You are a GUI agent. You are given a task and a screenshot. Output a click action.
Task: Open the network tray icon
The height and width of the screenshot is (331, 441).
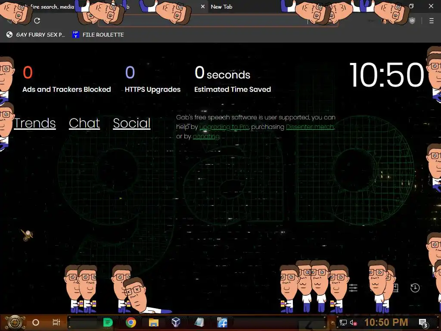pyautogui.click(x=343, y=322)
